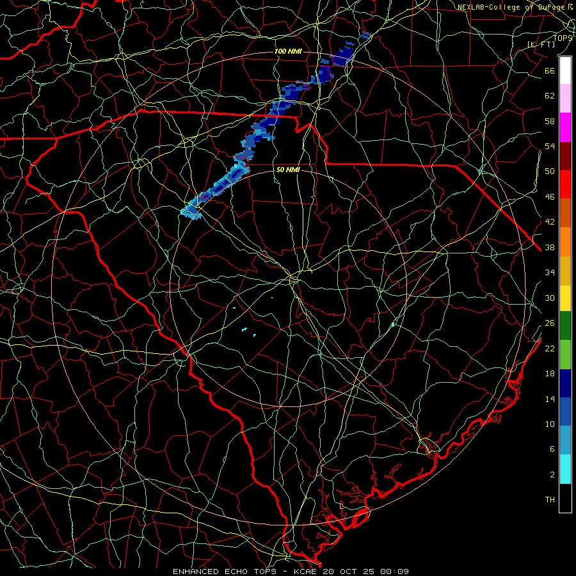The height and width of the screenshot is (576, 576).
Task: Click the black TH legend swatch
Action: (x=565, y=498)
